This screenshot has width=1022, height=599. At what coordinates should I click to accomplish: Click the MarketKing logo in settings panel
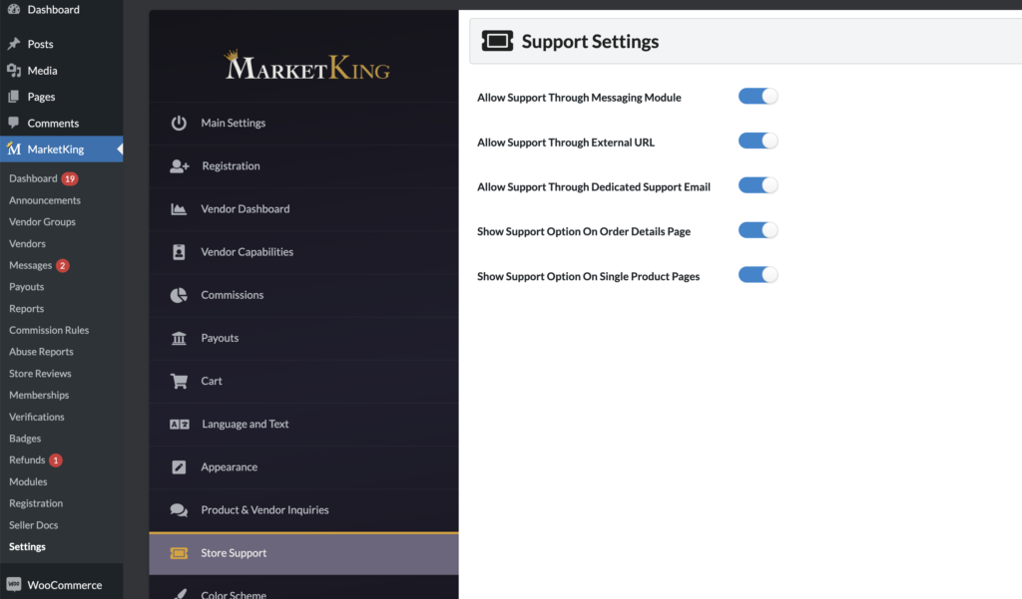pyautogui.click(x=307, y=66)
